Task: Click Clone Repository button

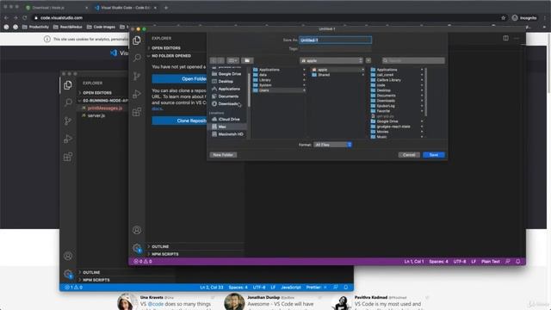Action: [180, 121]
